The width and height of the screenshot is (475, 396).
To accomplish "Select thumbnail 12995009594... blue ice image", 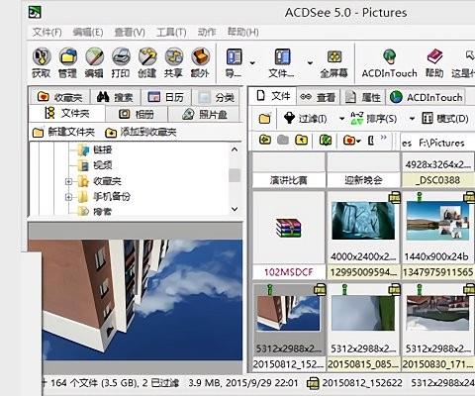I will point(363,221).
